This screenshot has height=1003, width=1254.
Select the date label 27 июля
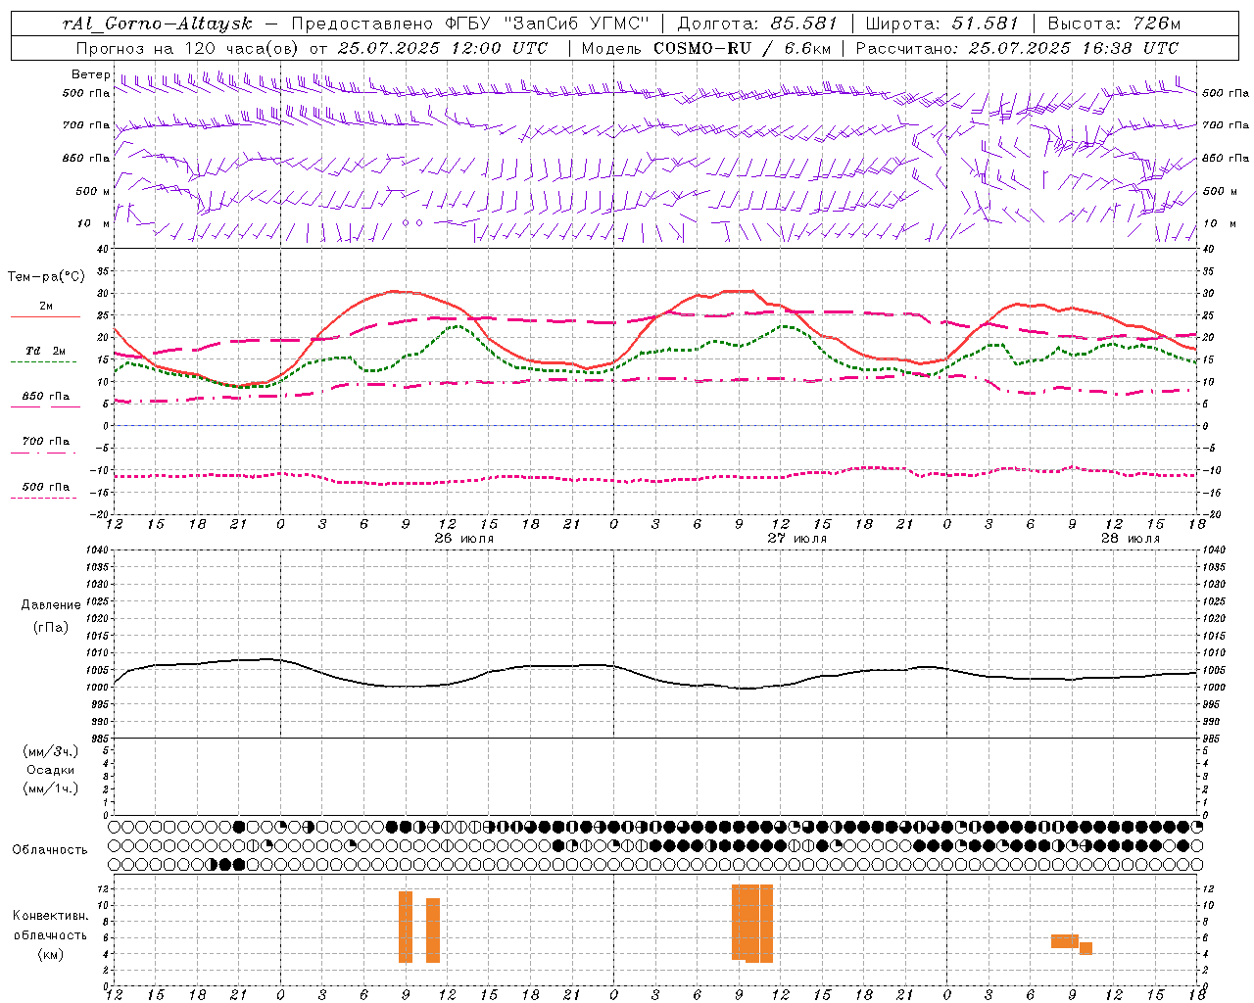pos(797,539)
